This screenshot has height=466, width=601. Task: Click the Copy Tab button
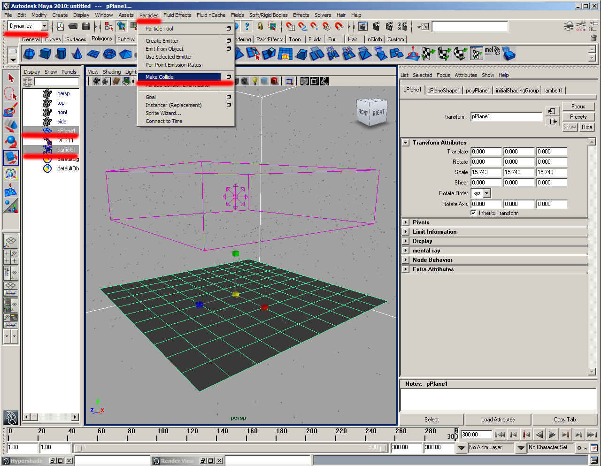coord(564,420)
